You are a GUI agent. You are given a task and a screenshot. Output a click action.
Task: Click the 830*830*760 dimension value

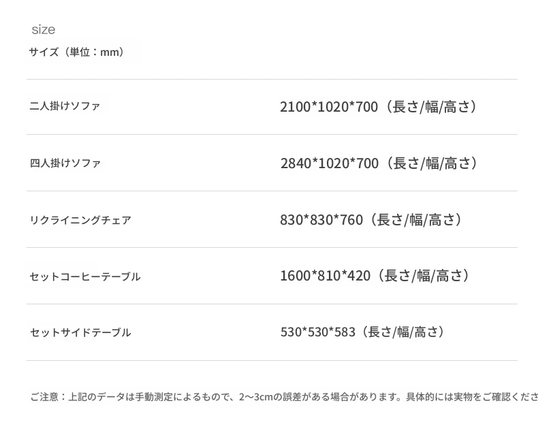[321, 220]
